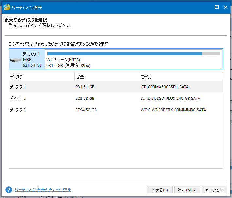Click the CT1000MX500SSD1 SATA model cell
The image size is (232, 198).
click(x=164, y=87)
